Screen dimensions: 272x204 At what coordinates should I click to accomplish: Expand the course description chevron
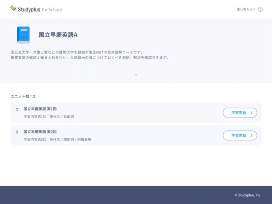(x=136, y=75)
